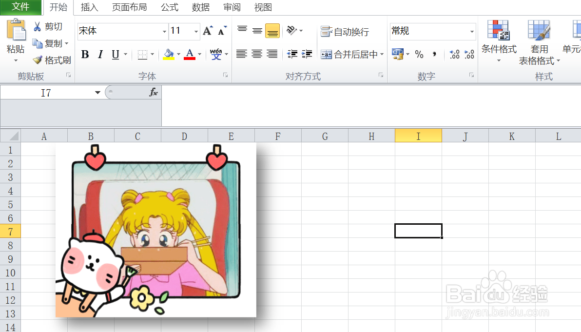The height and width of the screenshot is (332, 581).
Task: Open Conditional Formatting menu
Action: tap(498, 41)
